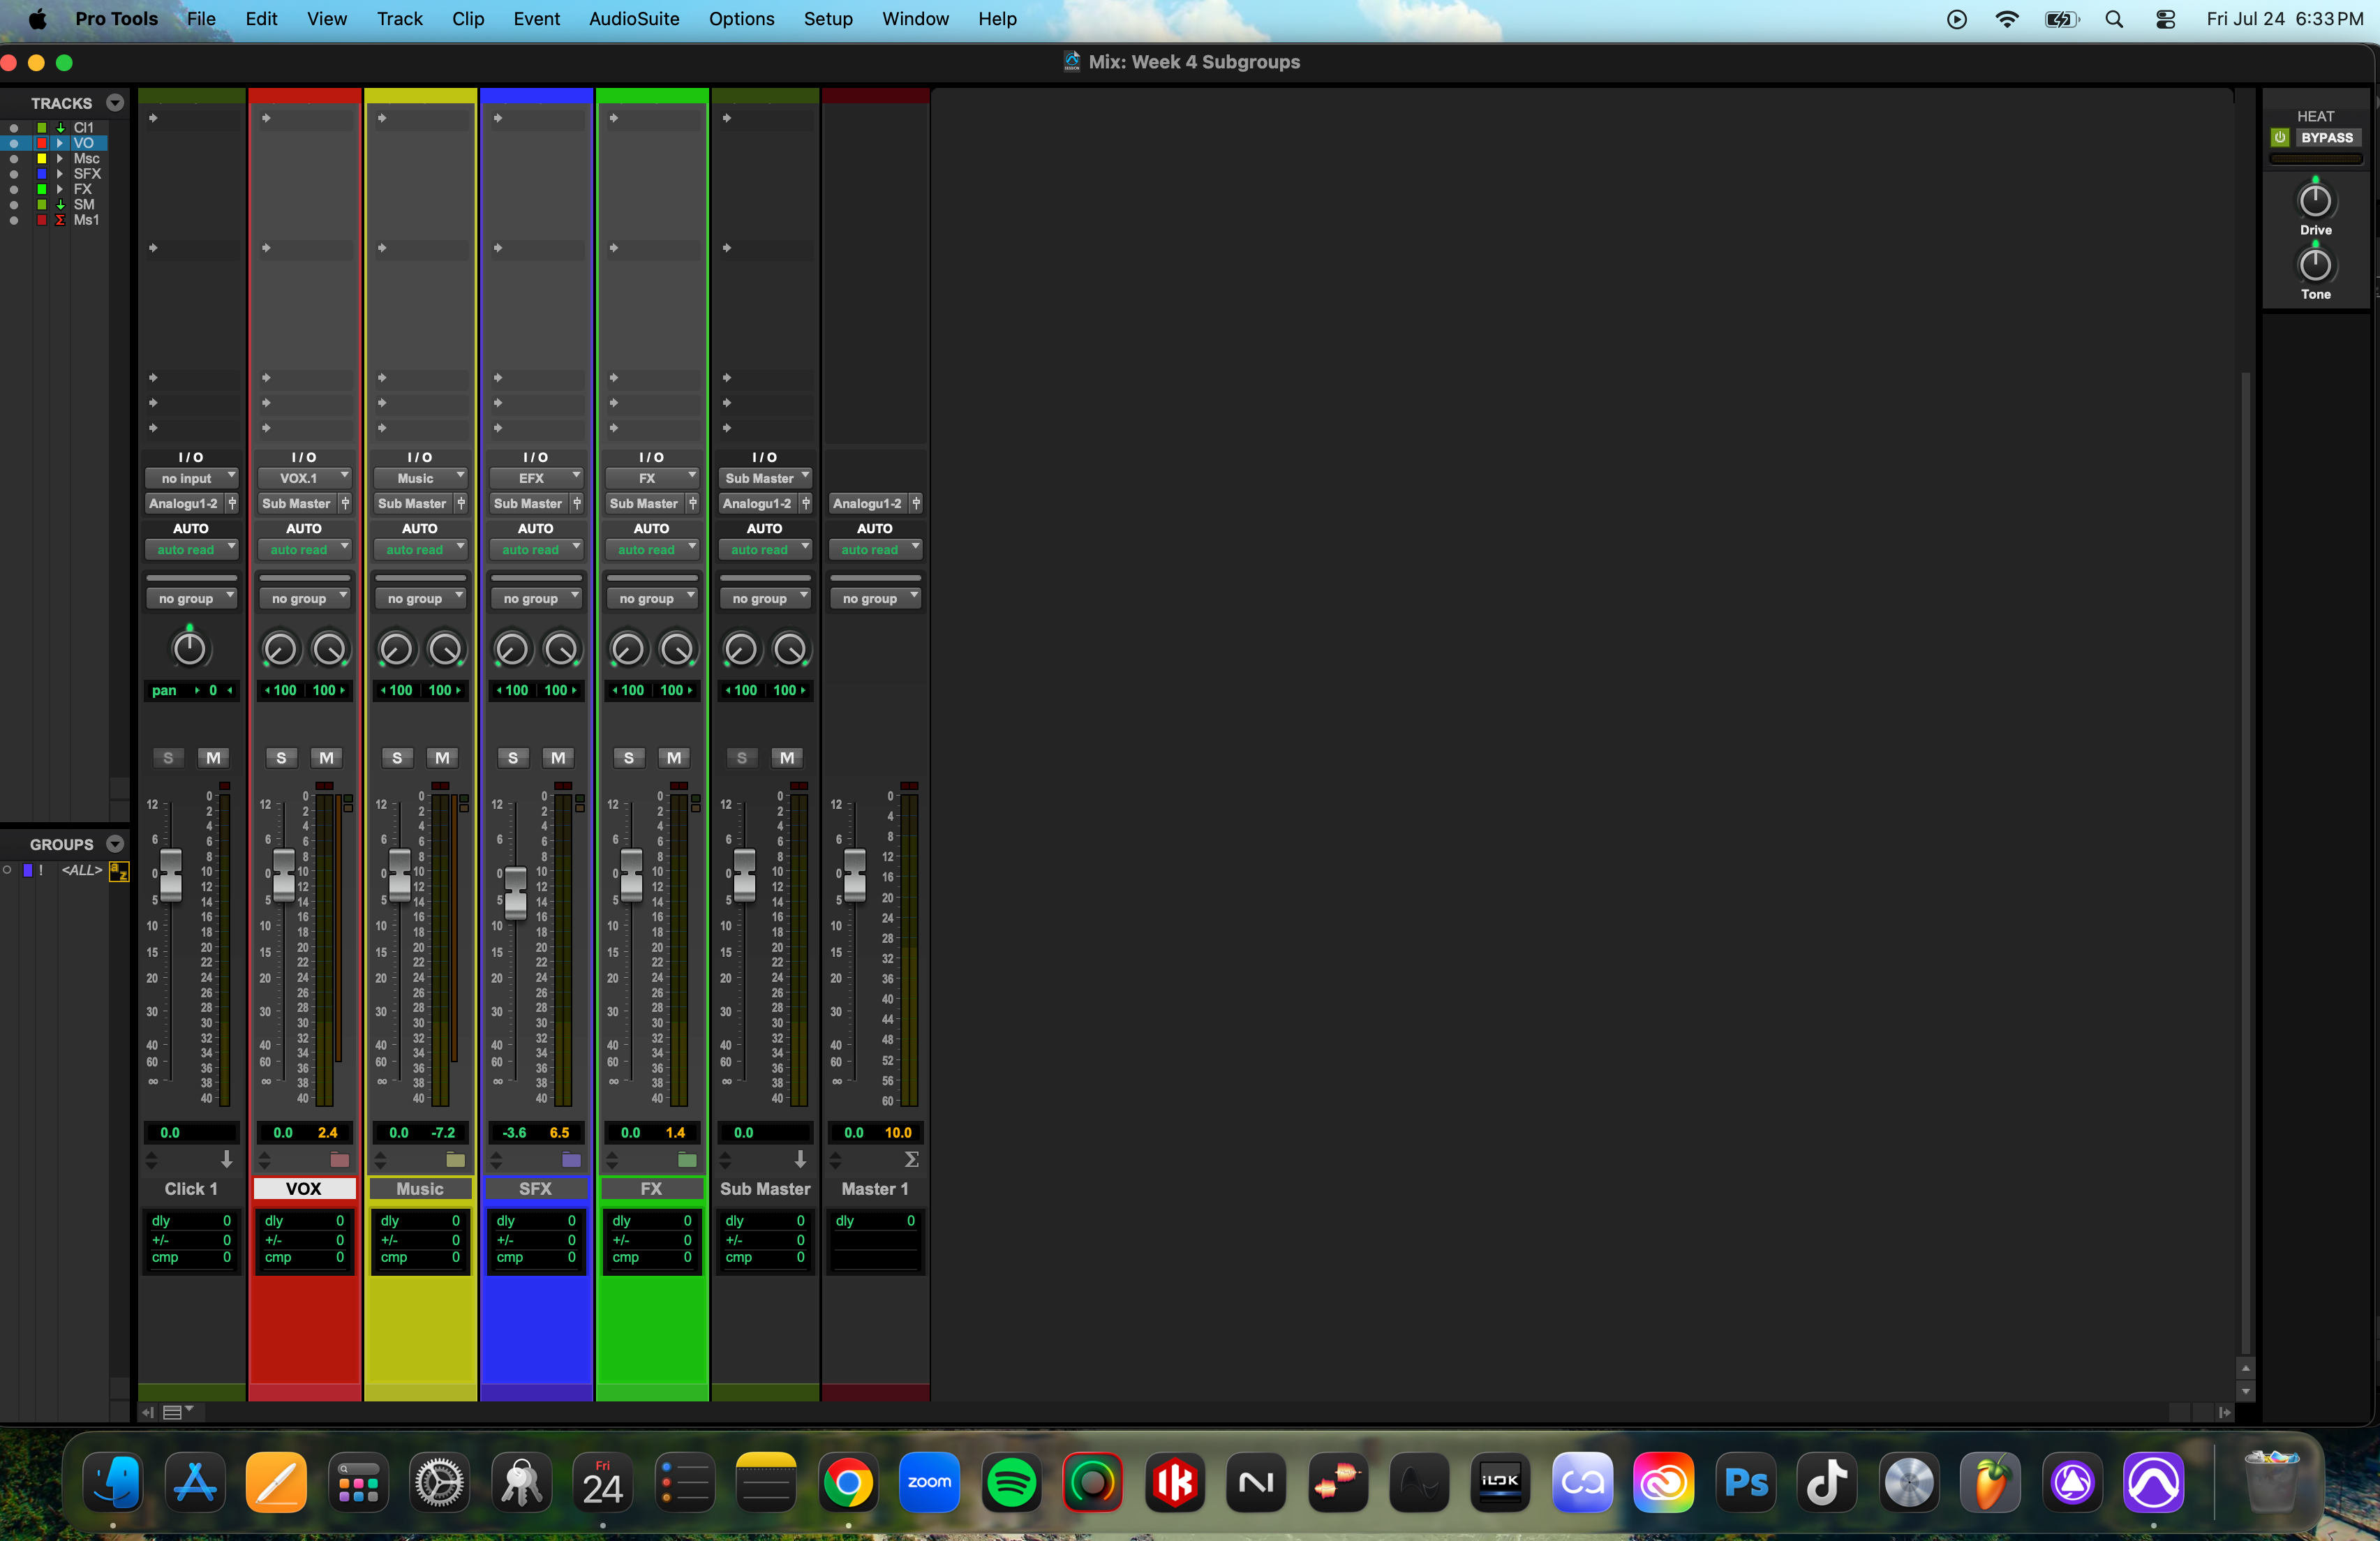This screenshot has height=1541, width=2380.
Task: Click the FX track folder icon
Action: click(687, 1160)
